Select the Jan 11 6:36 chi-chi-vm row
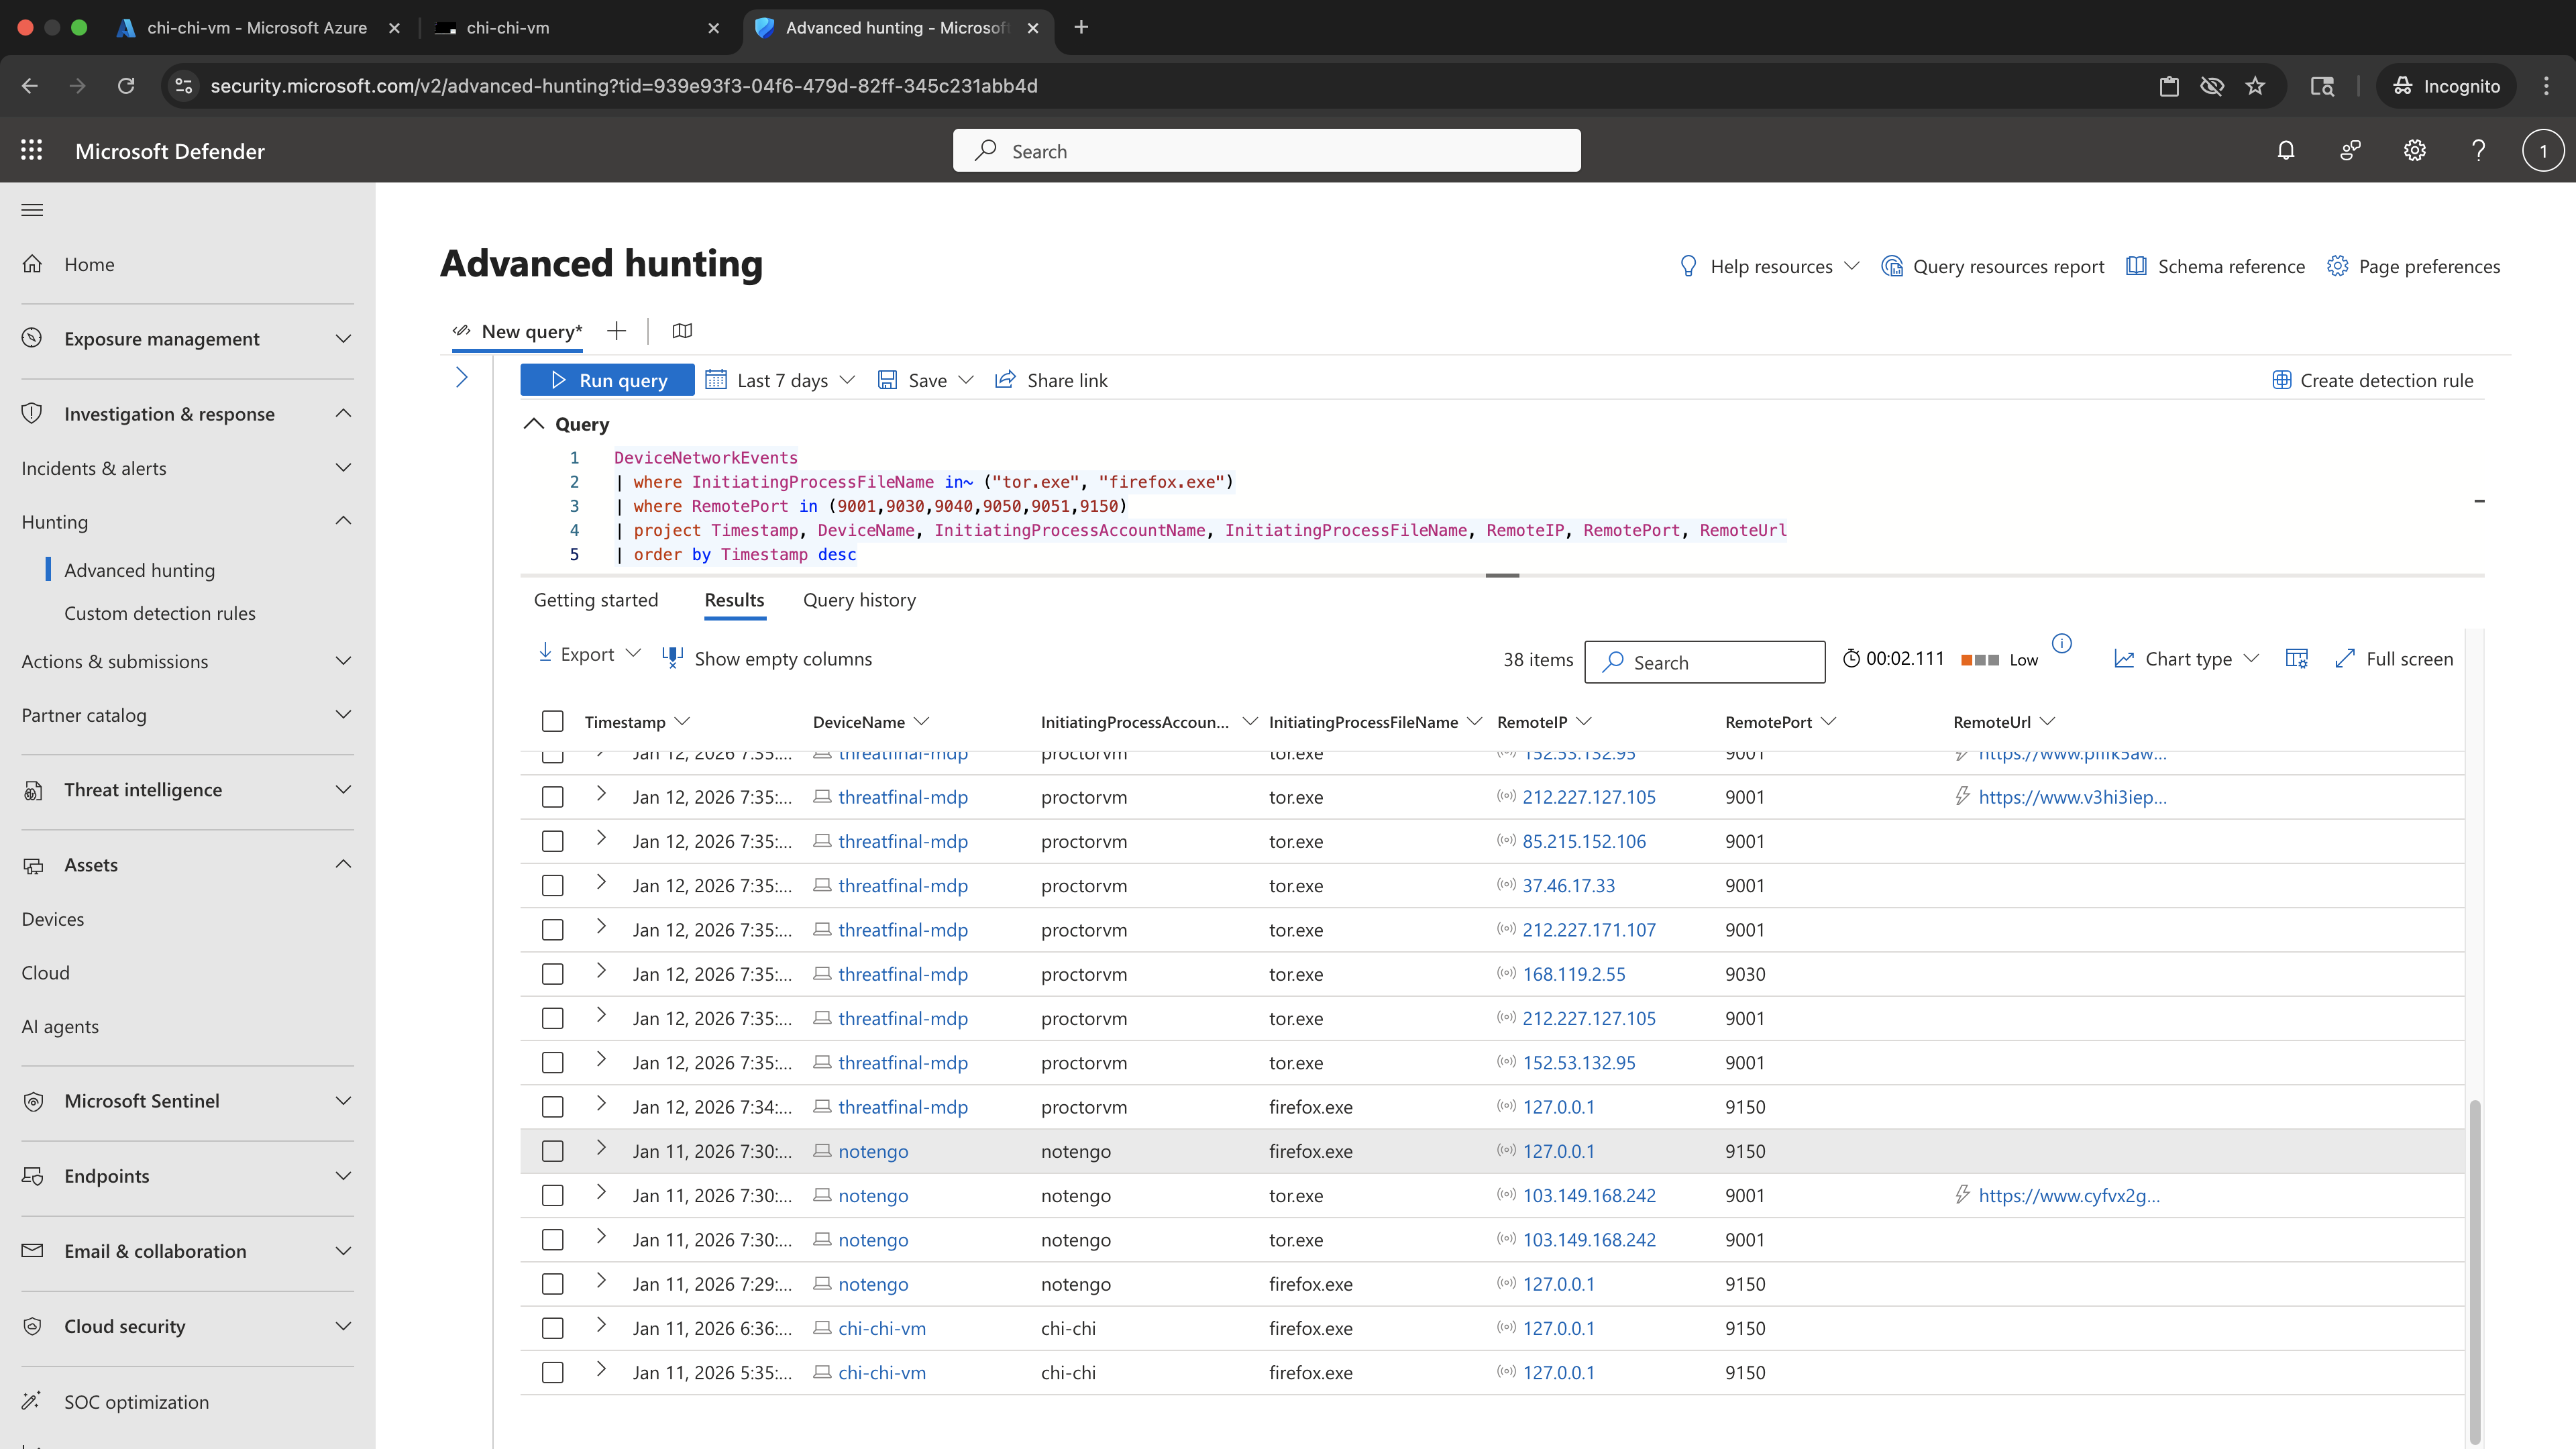This screenshot has height=1449, width=2576. 553,1328
